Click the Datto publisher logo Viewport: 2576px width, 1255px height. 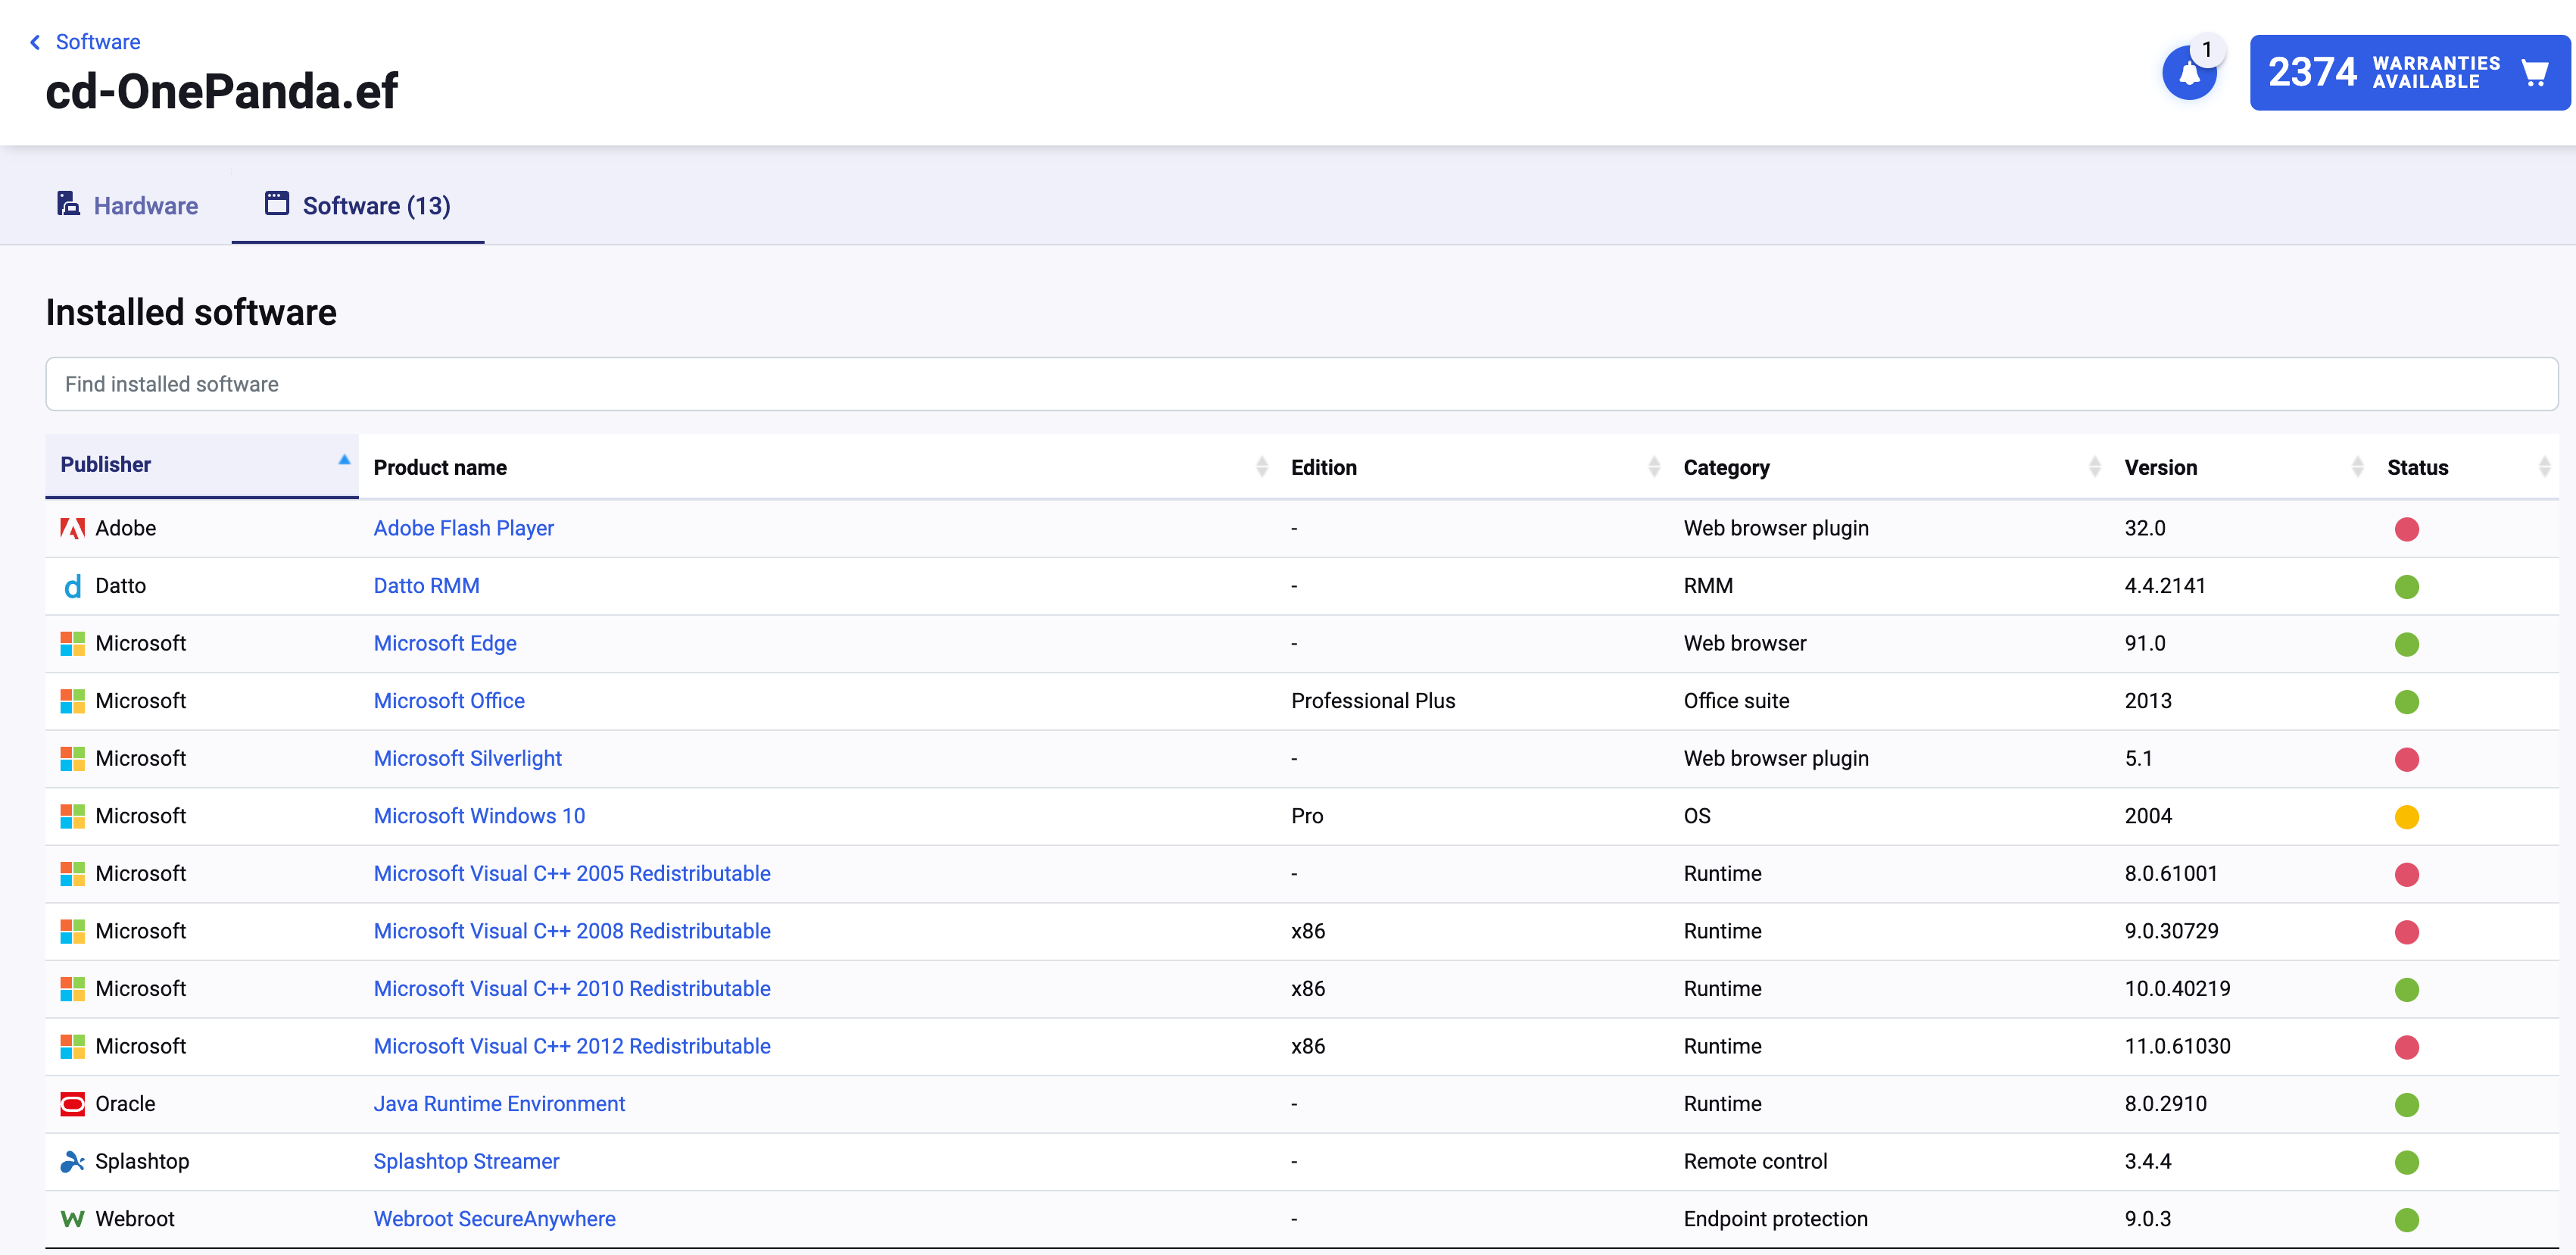coord(72,586)
